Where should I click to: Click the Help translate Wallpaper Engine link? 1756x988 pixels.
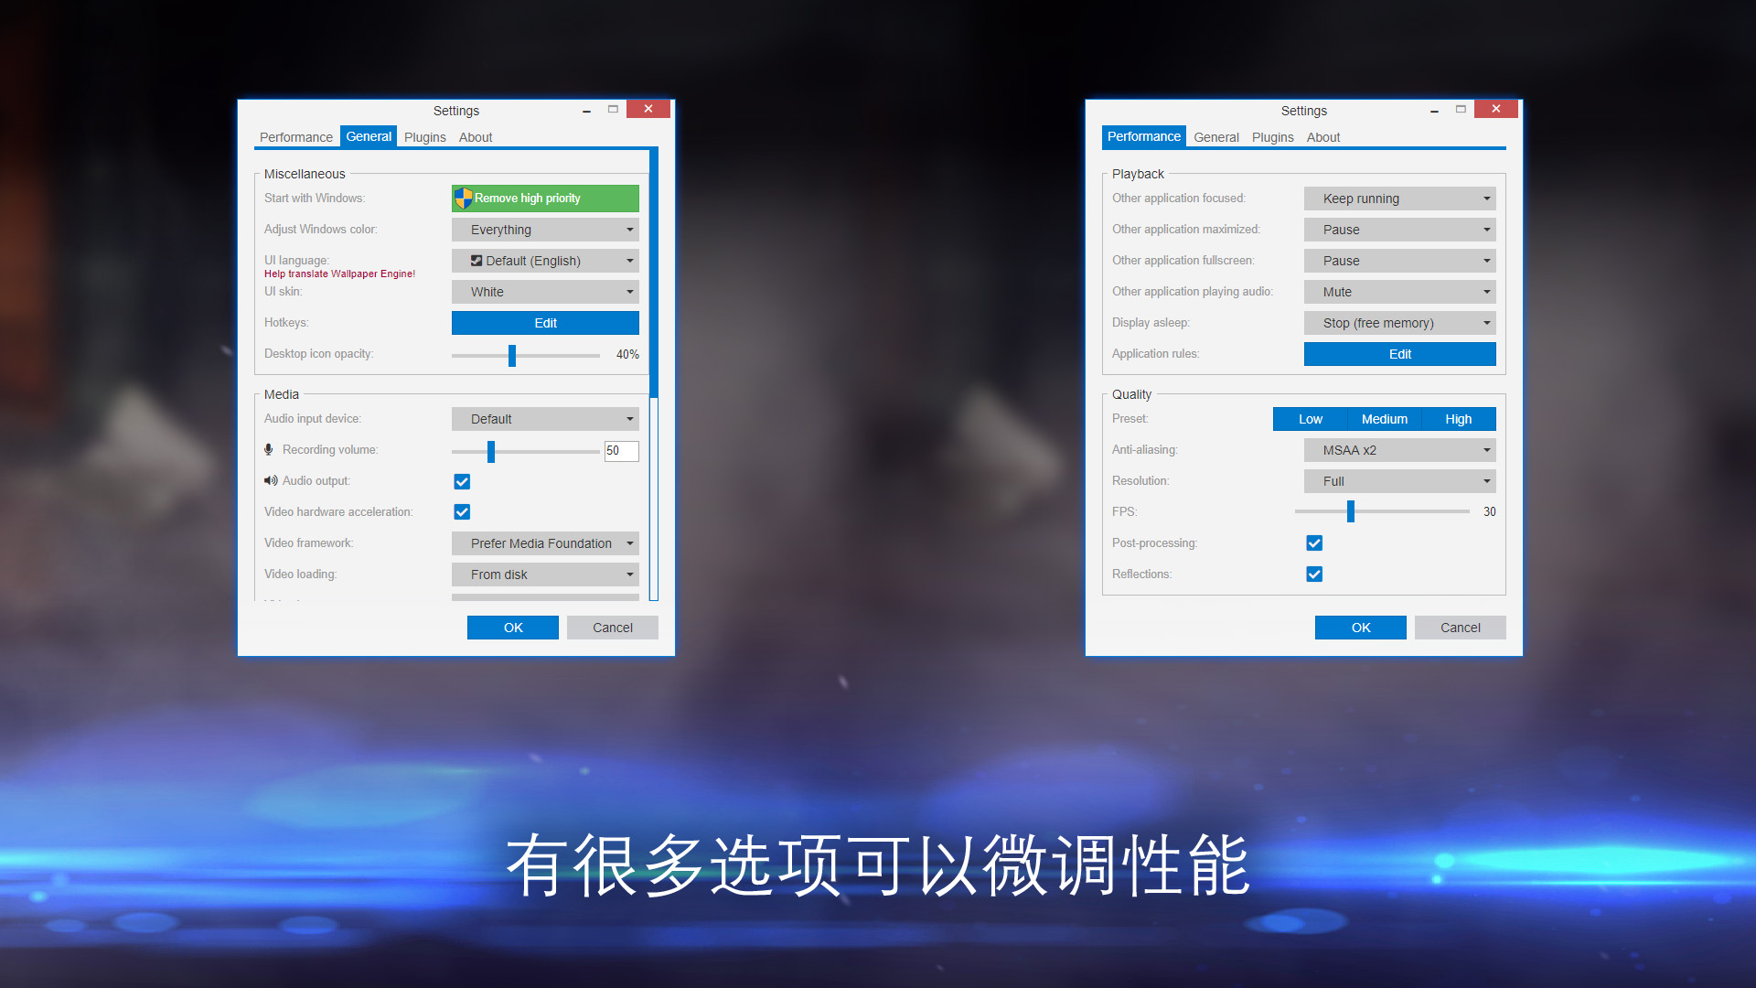point(341,274)
